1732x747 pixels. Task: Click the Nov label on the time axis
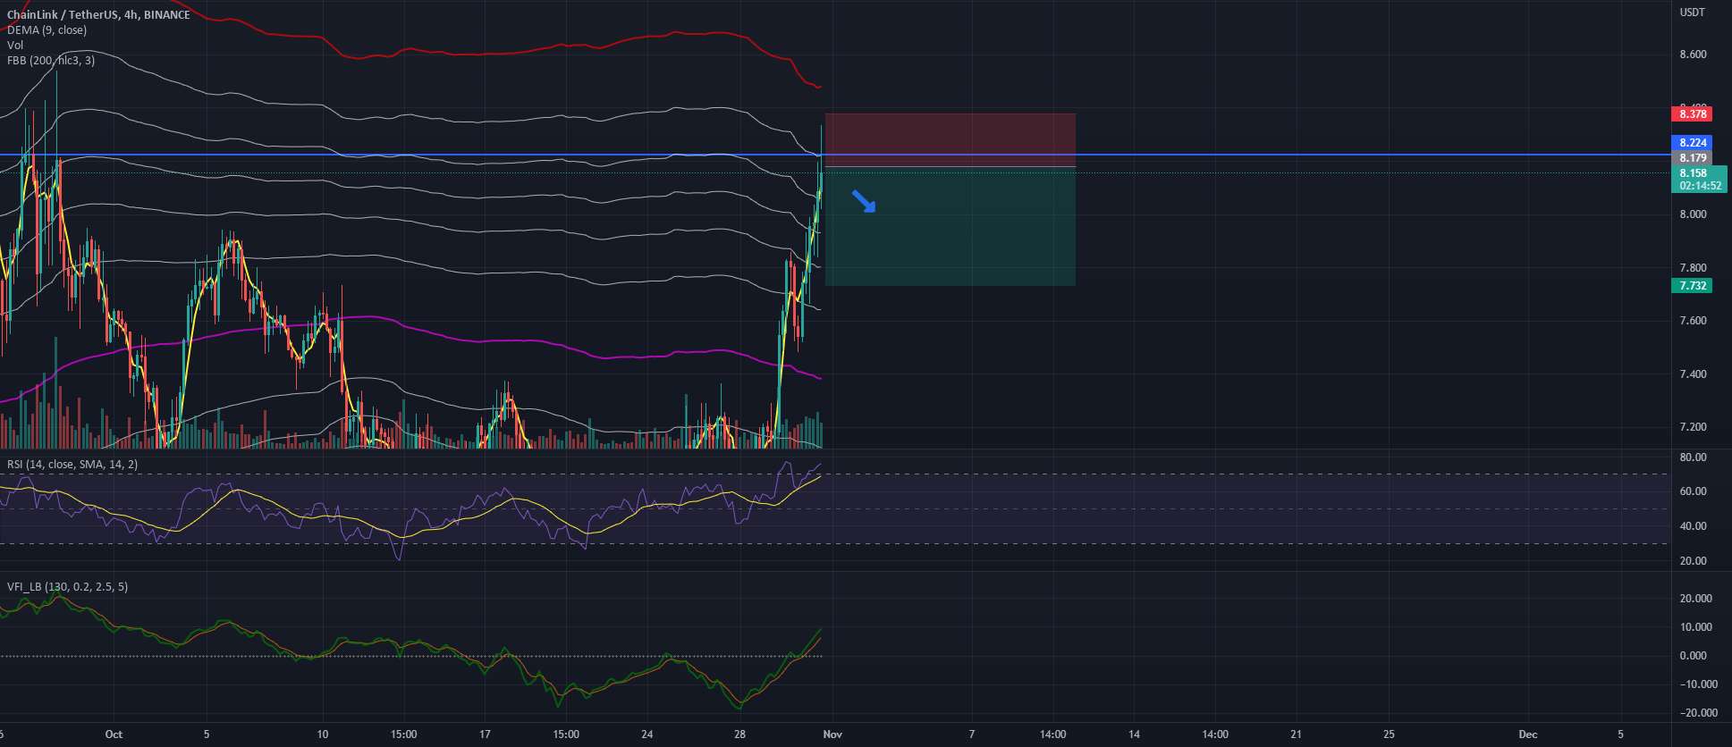(x=832, y=734)
